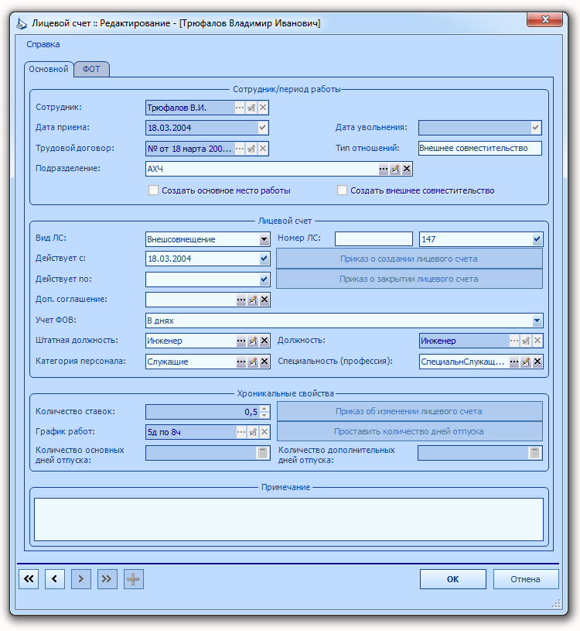This screenshot has width=580, height=631.
Task: Confirm the form with the ОК button
Action: tap(453, 579)
